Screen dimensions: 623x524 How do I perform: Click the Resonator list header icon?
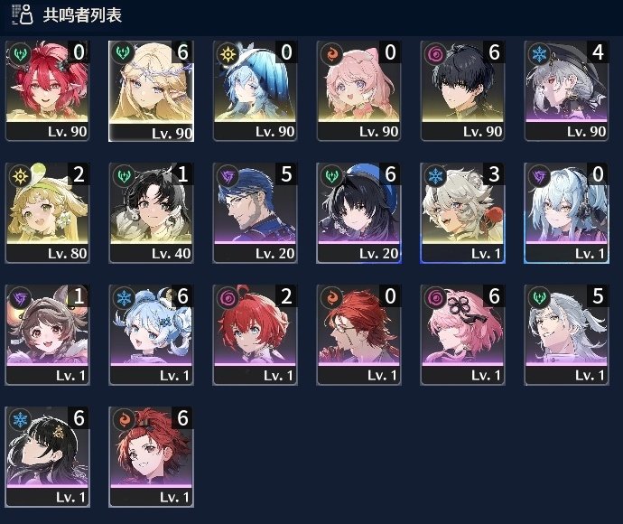[x=23, y=14]
